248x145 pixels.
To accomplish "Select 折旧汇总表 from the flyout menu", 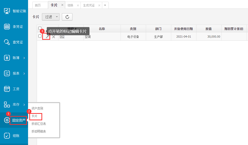I will tap(39, 124).
